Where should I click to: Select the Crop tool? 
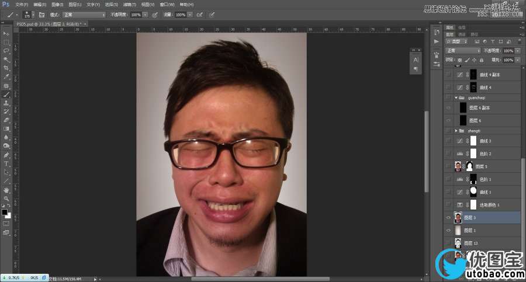[x=6, y=68]
